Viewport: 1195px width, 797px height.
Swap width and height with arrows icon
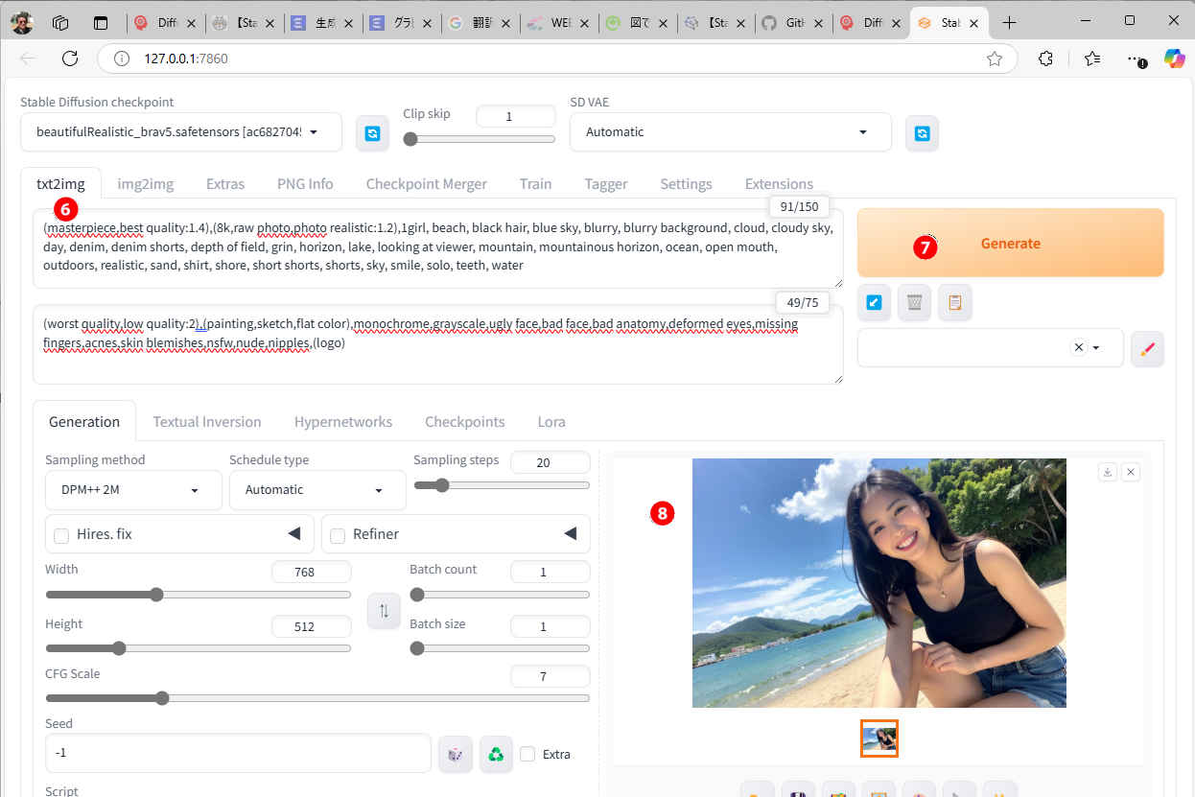coord(384,611)
